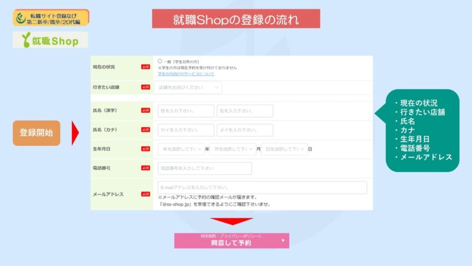The width and height of the screenshot is (472, 266).
Task: Click the 転職サイト登録なび banner badge
Action: tap(51, 18)
